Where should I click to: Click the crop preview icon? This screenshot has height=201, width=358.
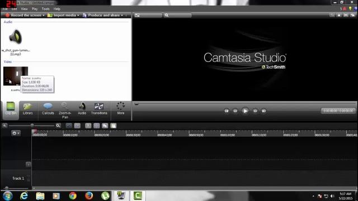pyautogui.click(x=332, y=15)
